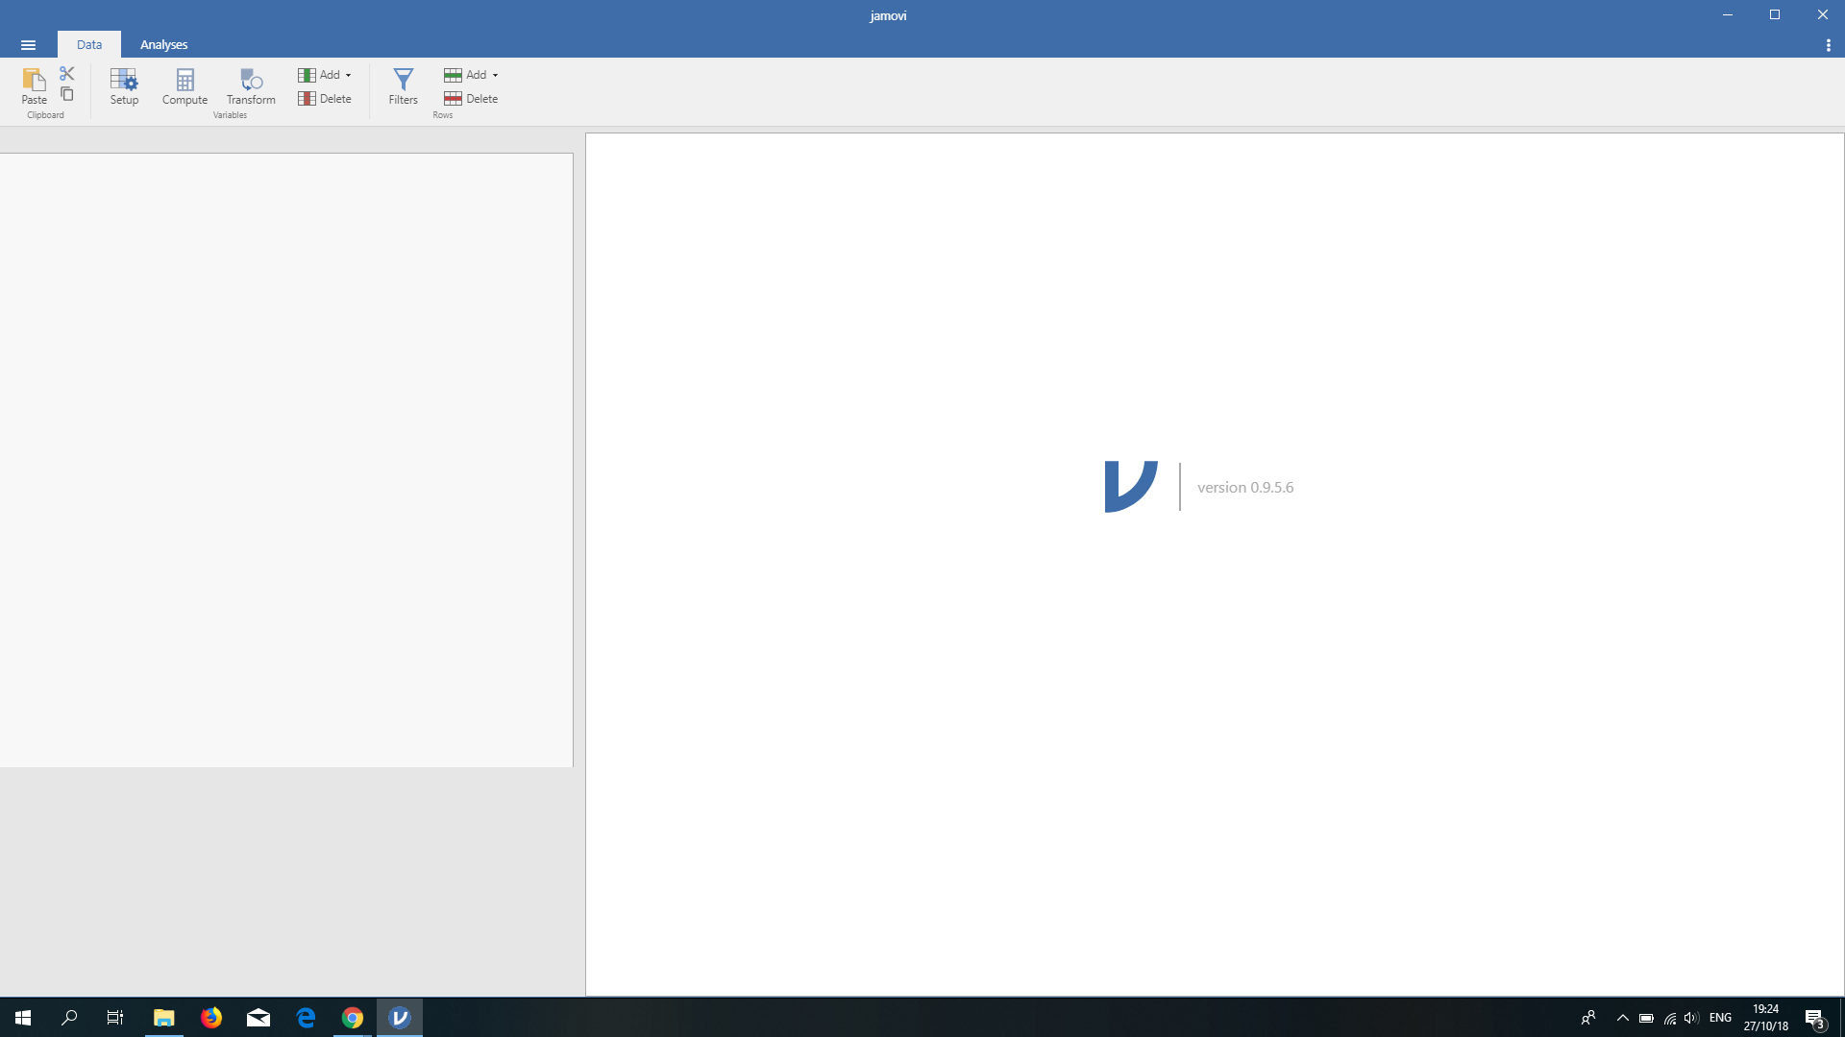The image size is (1845, 1037).
Task: Expand the Variables Add dropdown
Action: point(325,75)
